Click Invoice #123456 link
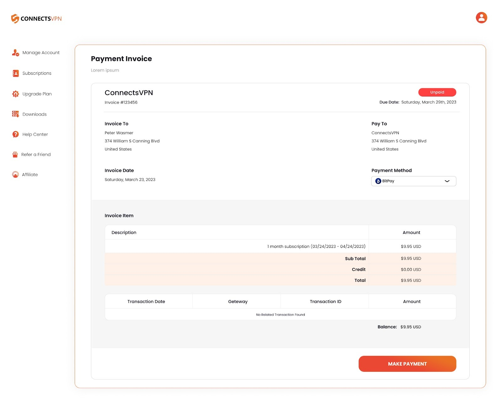 tap(121, 102)
